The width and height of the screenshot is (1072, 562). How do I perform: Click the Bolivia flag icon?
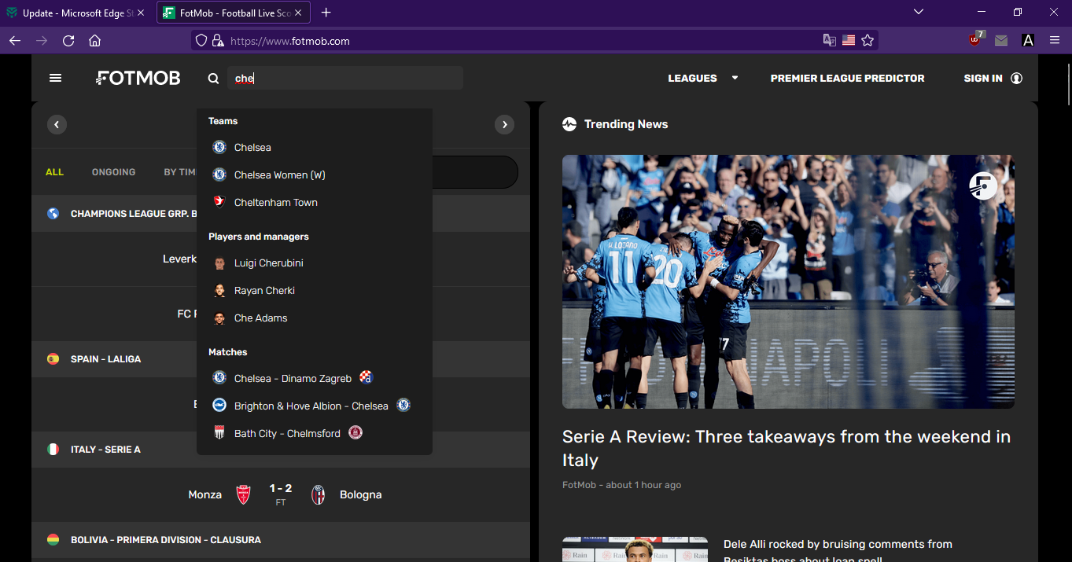(x=53, y=539)
